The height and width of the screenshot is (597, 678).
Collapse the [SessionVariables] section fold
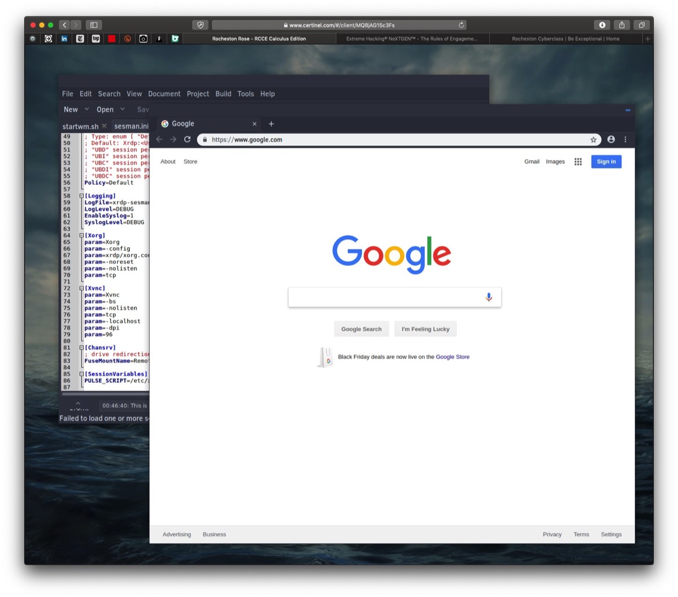point(81,374)
